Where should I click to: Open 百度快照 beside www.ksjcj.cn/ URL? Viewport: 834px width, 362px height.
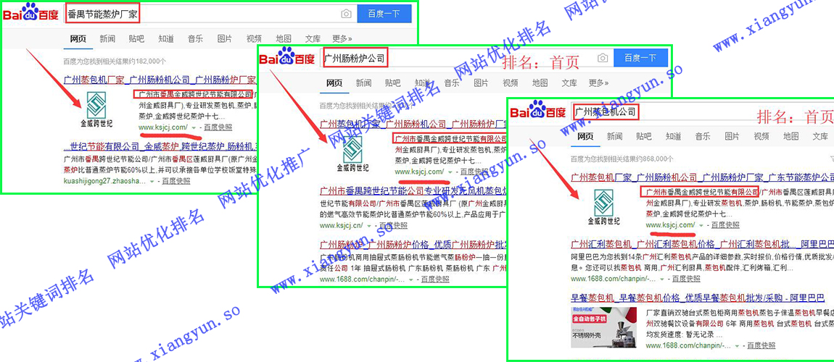point(394,225)
